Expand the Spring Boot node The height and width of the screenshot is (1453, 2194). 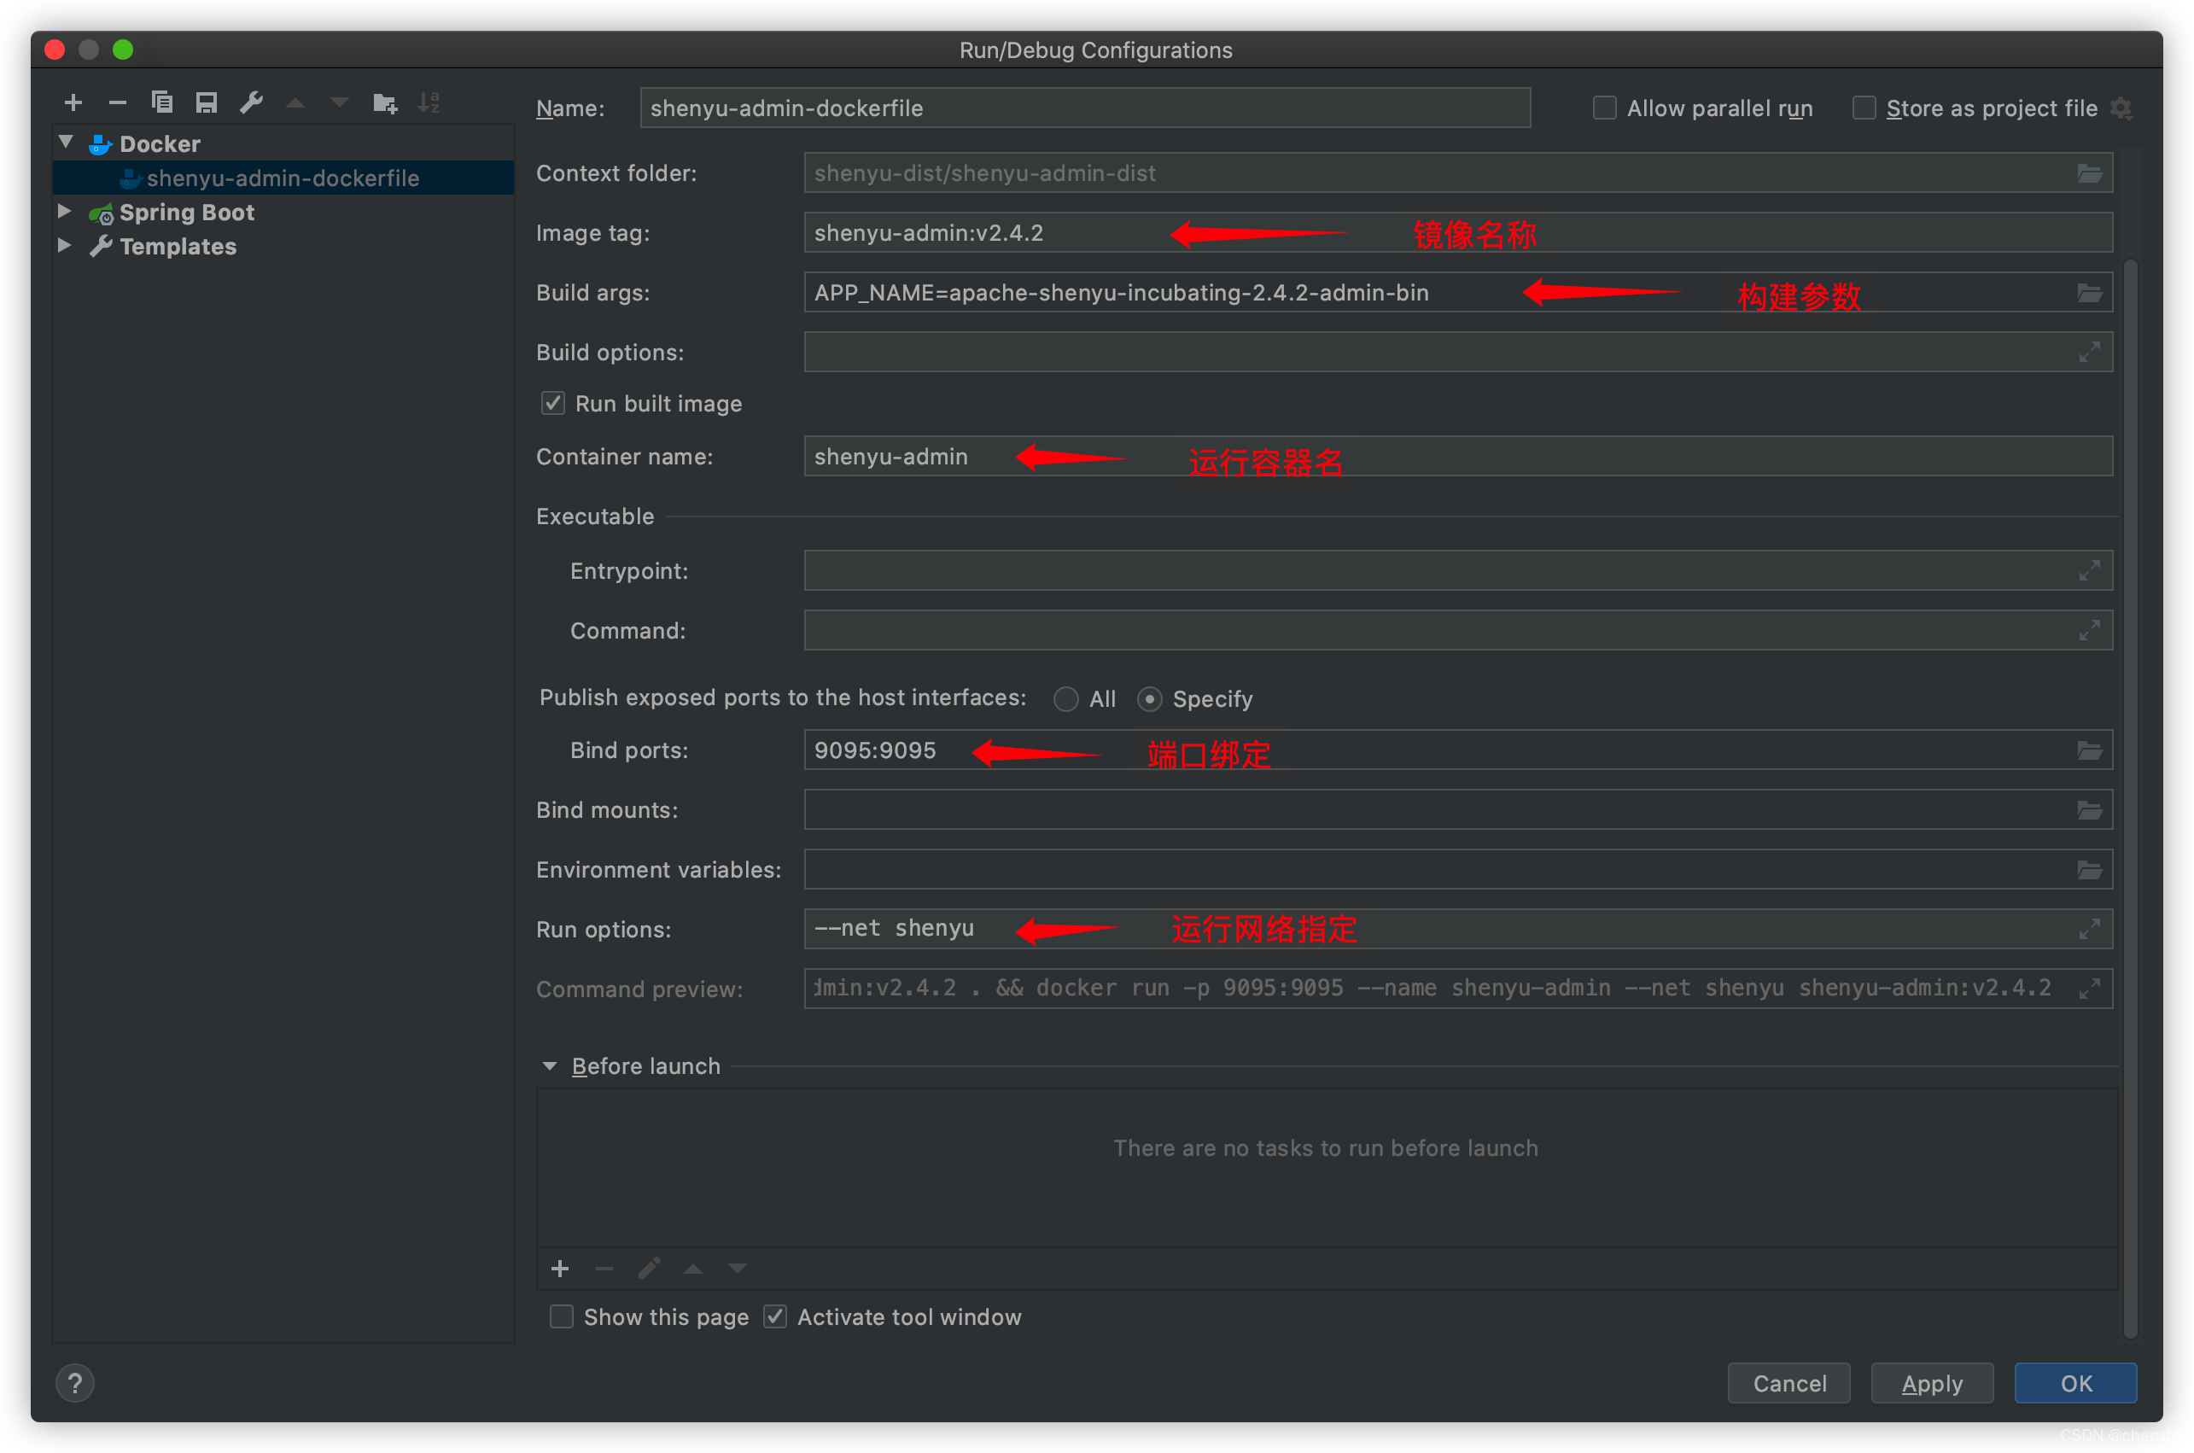point(65,211)
